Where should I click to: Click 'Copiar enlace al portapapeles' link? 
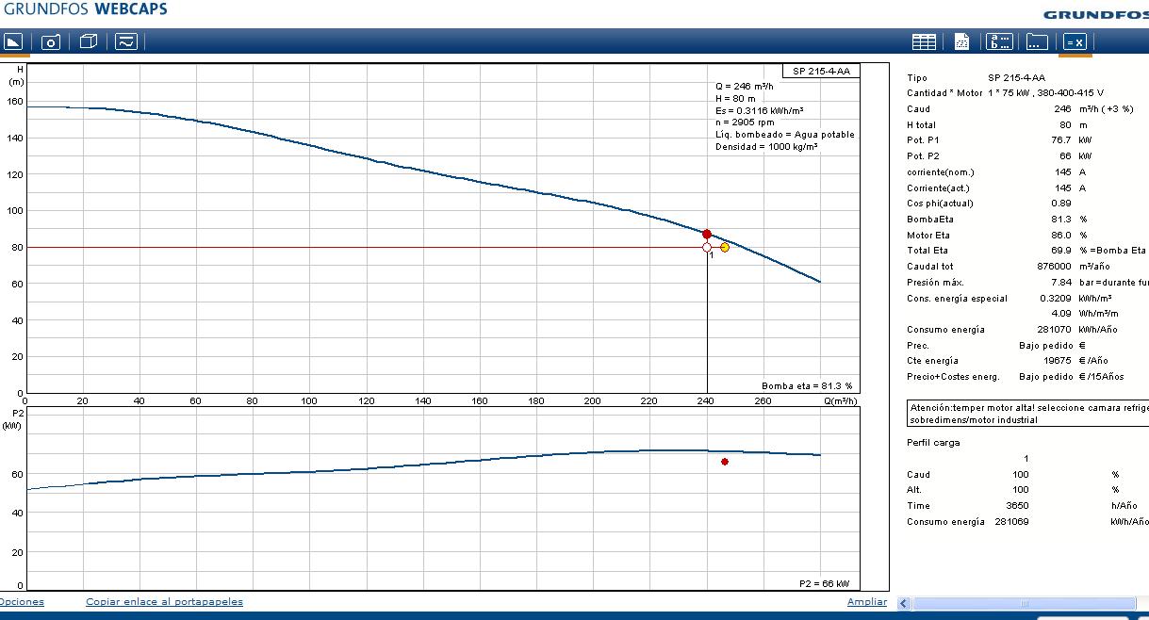[x=164, y=601]
